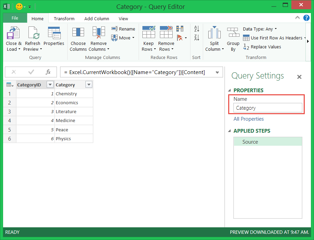Viewport: 314px width, 240px height.
Task: Switch to the Transform tab
Action: pos(64,19)
